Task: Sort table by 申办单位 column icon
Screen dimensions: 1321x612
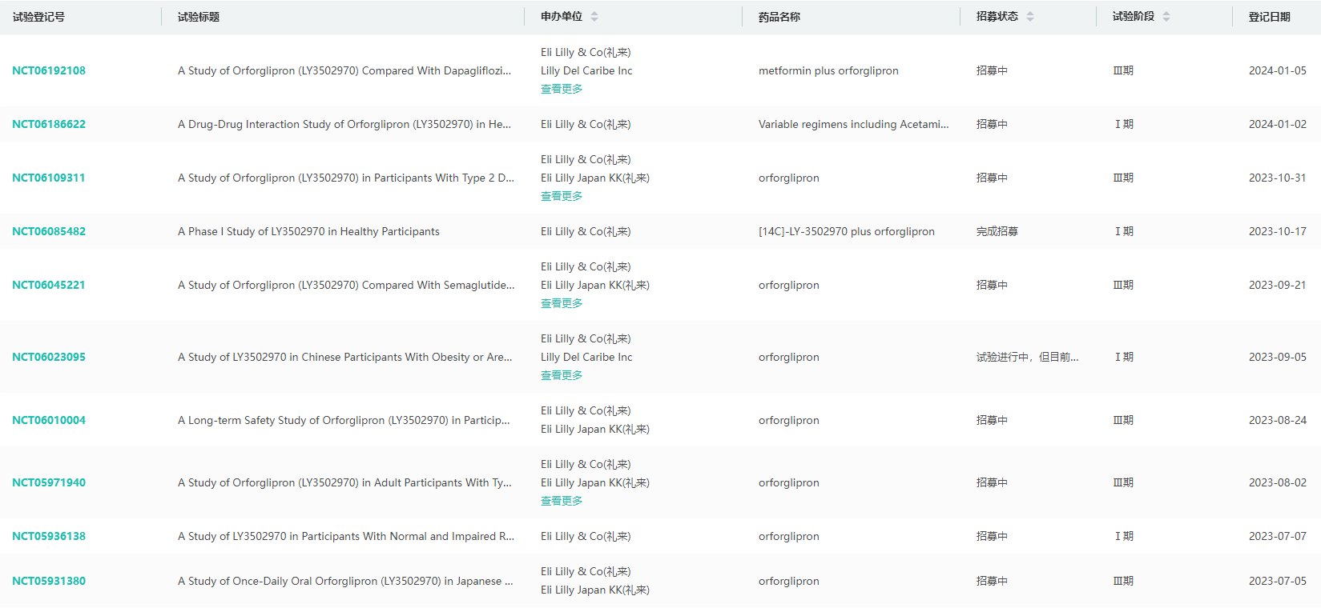Action: pos(594,17)
